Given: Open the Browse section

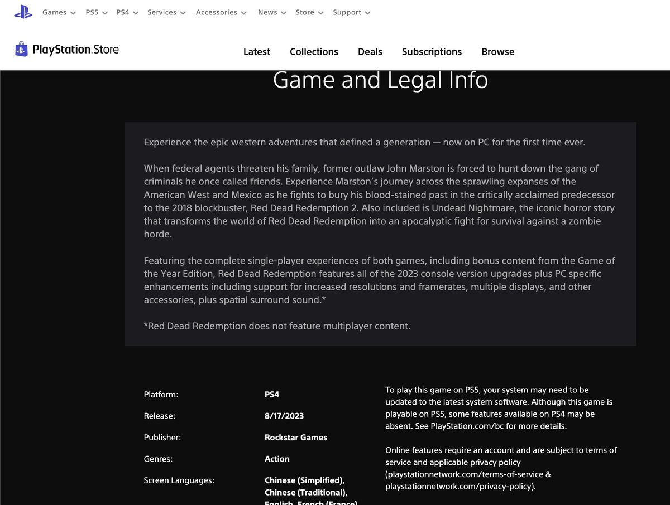Looking at the screenshot, I should tap(497, 51).
